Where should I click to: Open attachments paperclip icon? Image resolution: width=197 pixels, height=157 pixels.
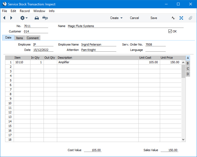click(x=190, y=18)
